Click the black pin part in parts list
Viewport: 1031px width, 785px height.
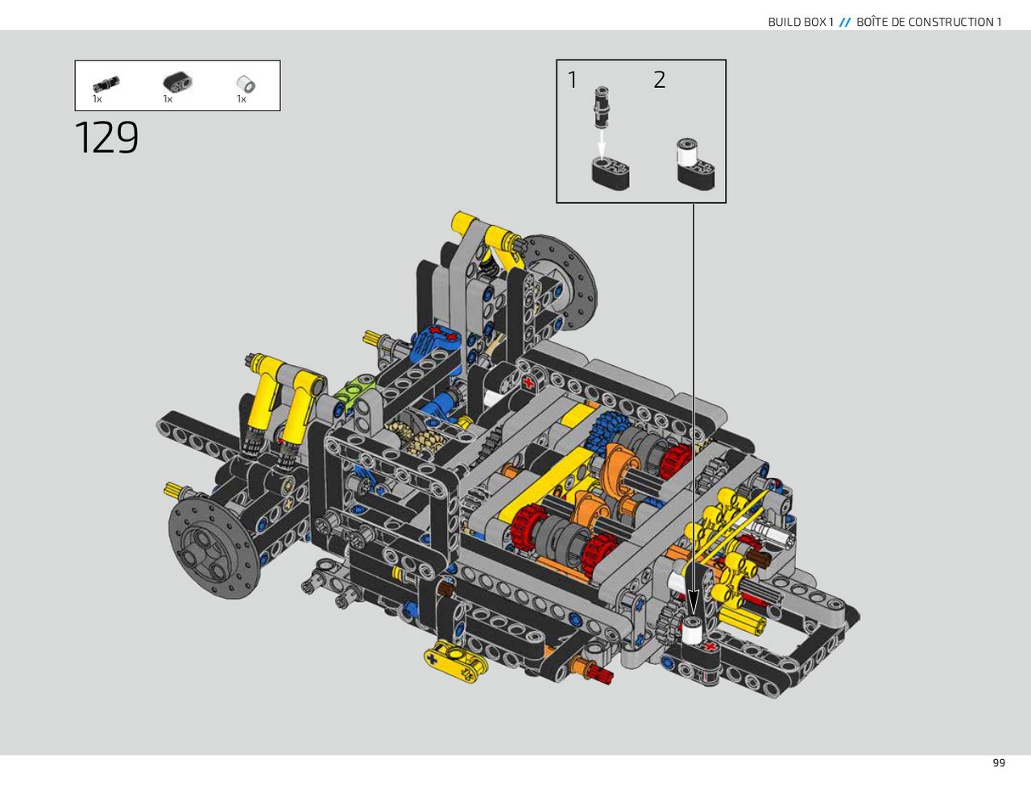[x=106, y=83]
